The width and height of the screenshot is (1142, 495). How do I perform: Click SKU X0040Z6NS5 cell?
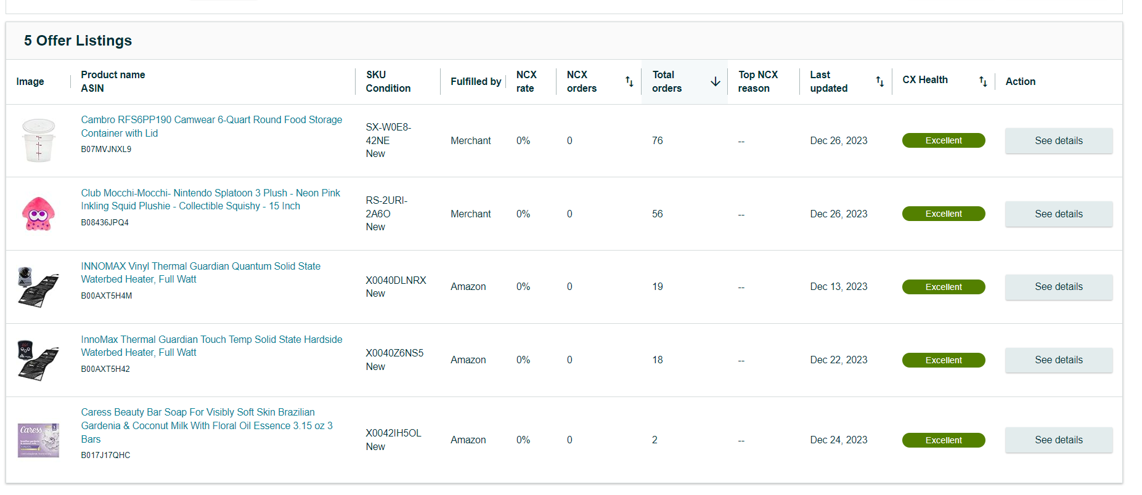tap(394, 353)
